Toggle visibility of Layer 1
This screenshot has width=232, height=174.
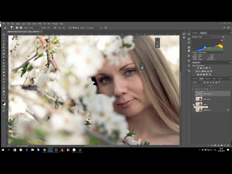tap(194, 104)
